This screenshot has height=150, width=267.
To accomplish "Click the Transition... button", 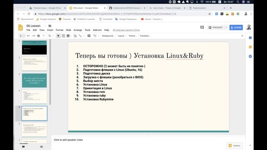I will [145, 36].
